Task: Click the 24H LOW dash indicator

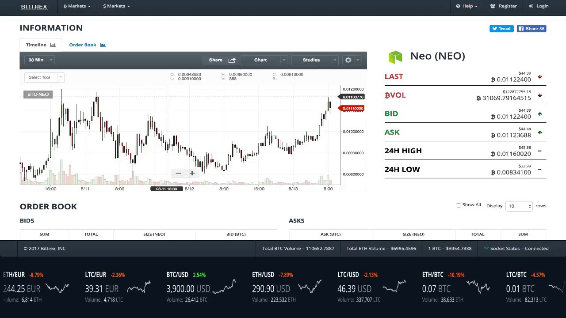Action: (539, 170)
